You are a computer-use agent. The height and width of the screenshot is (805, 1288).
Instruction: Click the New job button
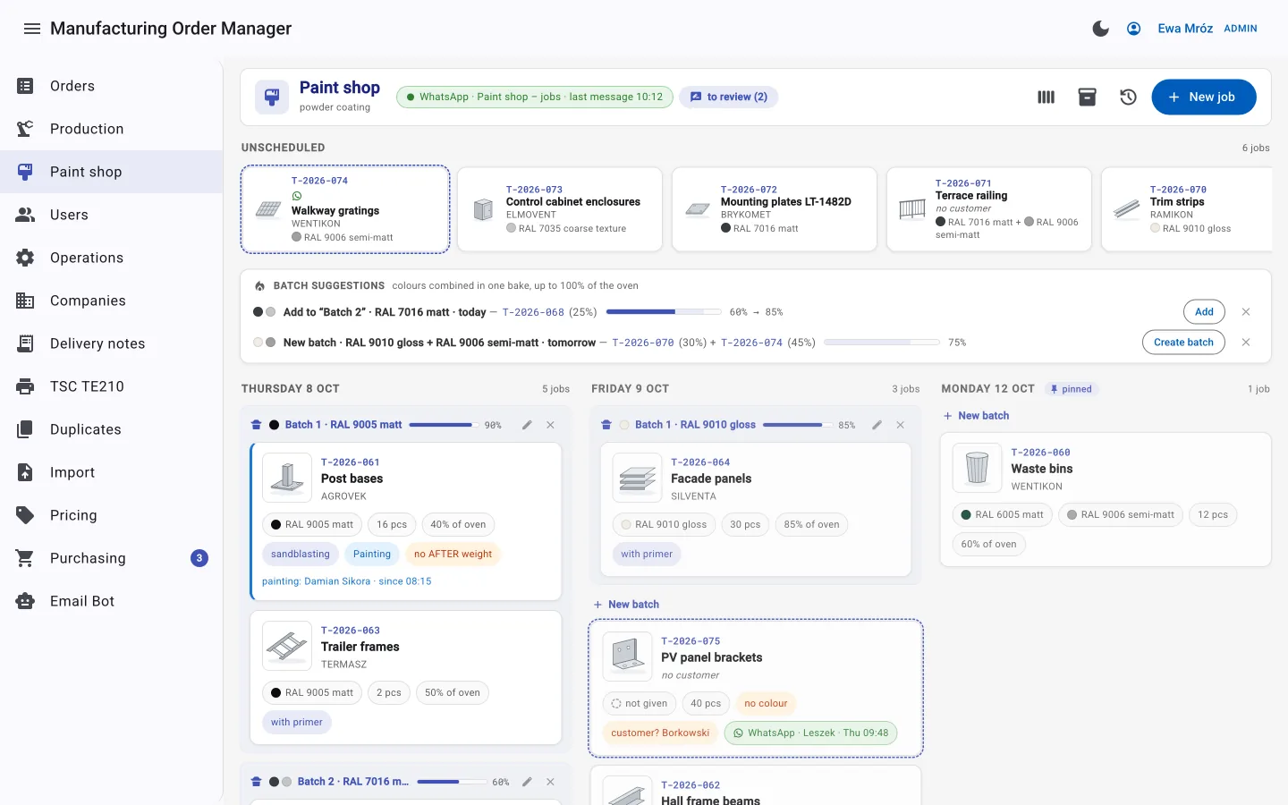(x=1203, y=97)
